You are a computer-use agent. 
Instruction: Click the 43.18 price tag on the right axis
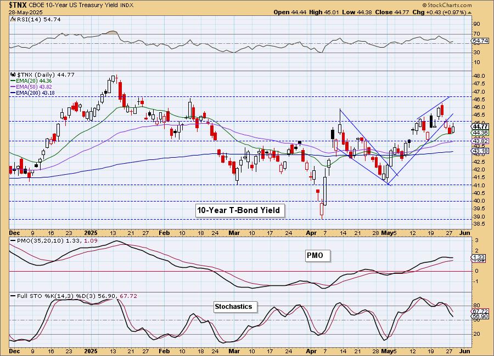click(x=480, y=151)
